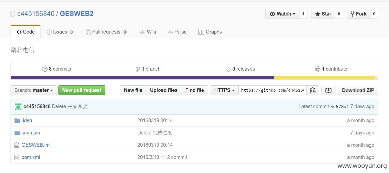The image size is (389, 173).
Task: Click the clone in Desktop download icon
Action: click(328, 90)
